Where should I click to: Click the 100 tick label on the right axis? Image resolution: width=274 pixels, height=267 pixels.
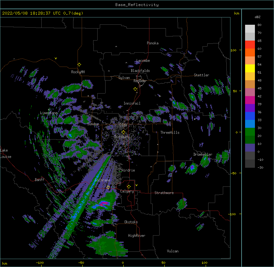pos(233,50)
